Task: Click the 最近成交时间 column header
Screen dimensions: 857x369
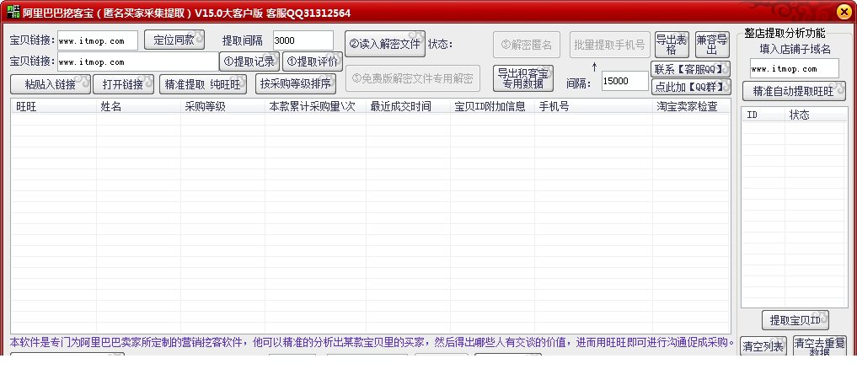Action: tap(408, 107)
